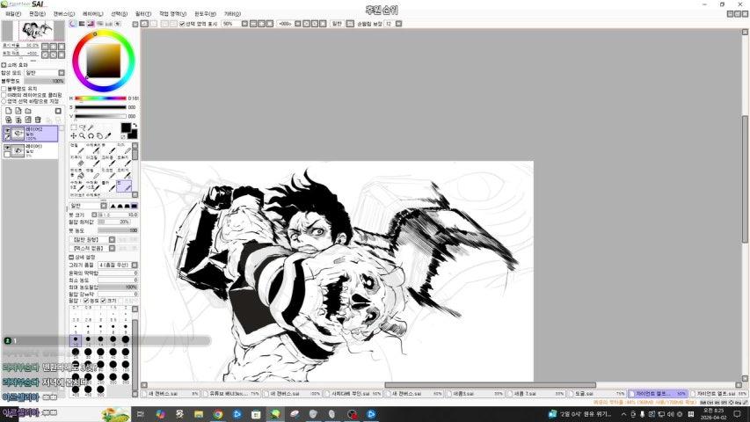Select brush size preset 10
This screenshot has width=750, height=422.
[x=76, y=340]
